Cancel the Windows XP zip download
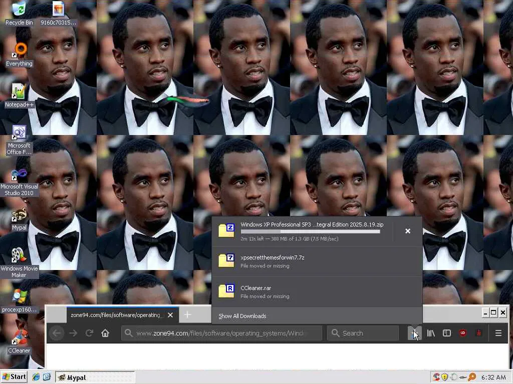This screenshot has height=384, width=513. click(x=408, y=231)
